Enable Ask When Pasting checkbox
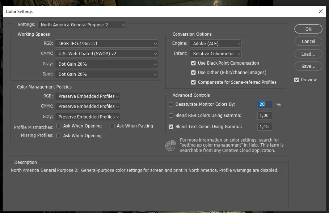The width and height of the screenshot is (329, 213). click(x=112, y=126)
